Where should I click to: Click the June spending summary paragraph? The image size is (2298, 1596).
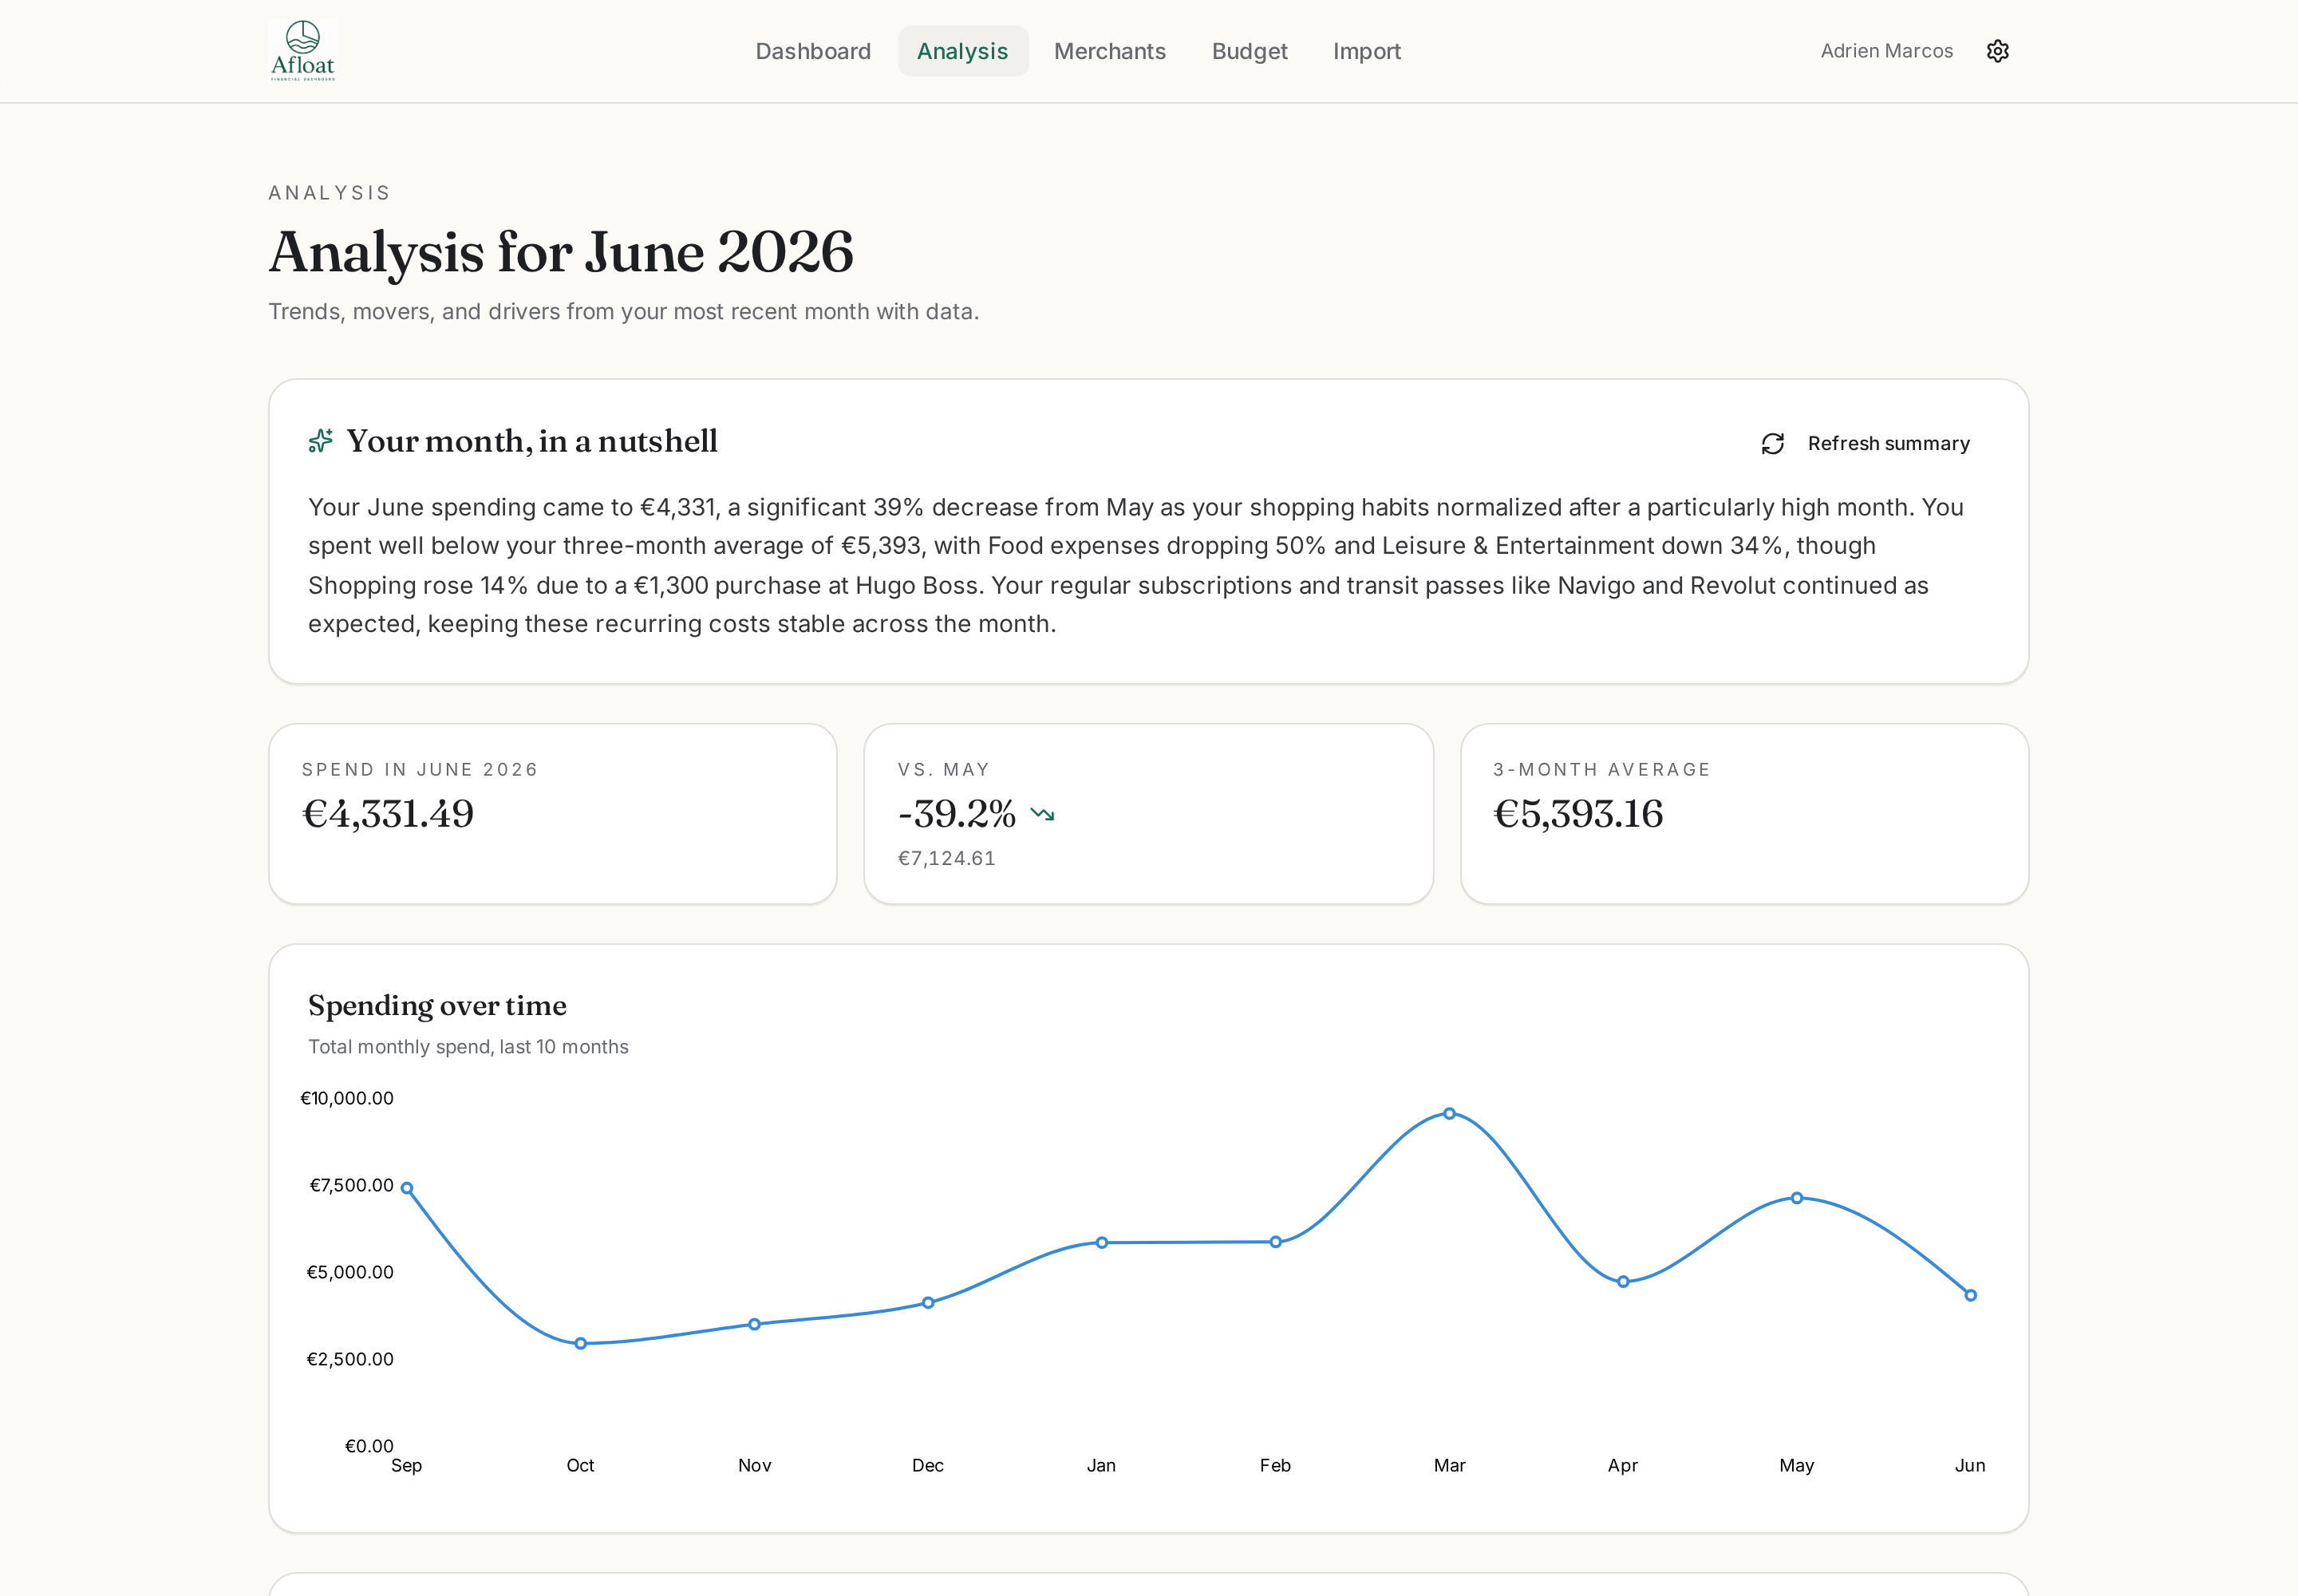pyautogui.click(x=1136, y=565)
